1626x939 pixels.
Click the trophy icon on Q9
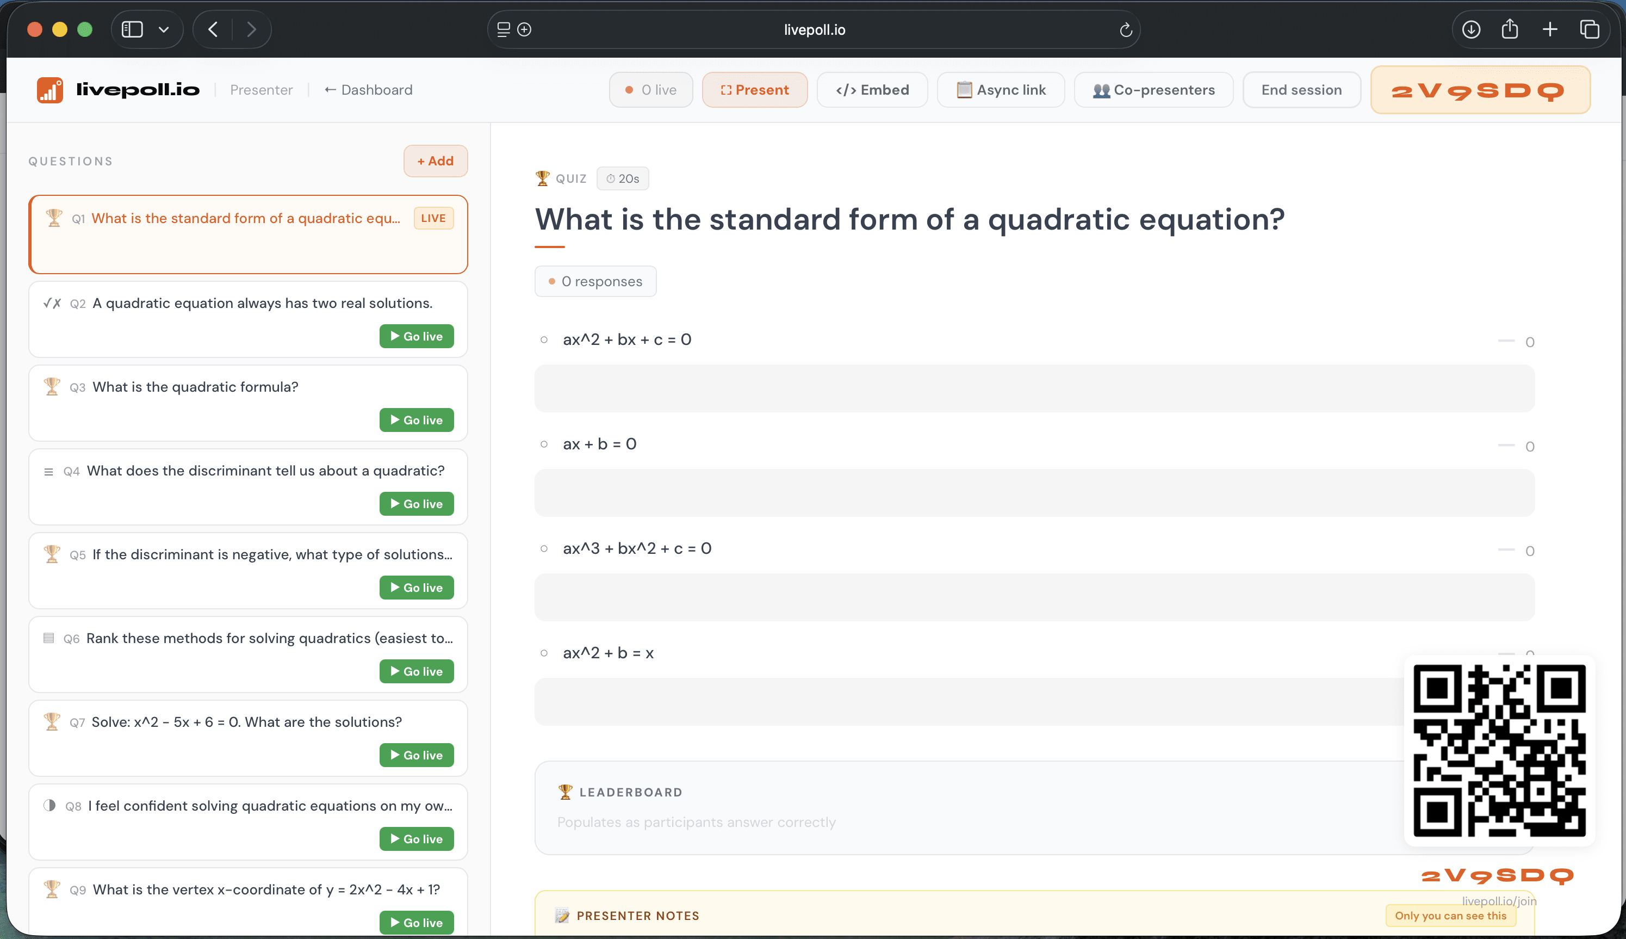52,889
